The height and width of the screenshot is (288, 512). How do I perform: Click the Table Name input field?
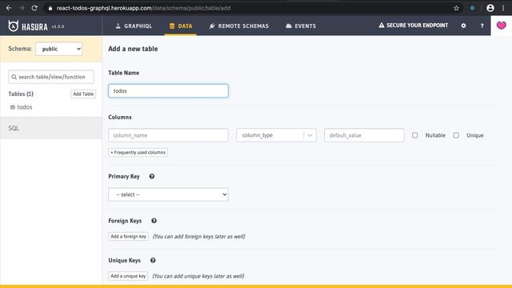[x=168, y=90]
